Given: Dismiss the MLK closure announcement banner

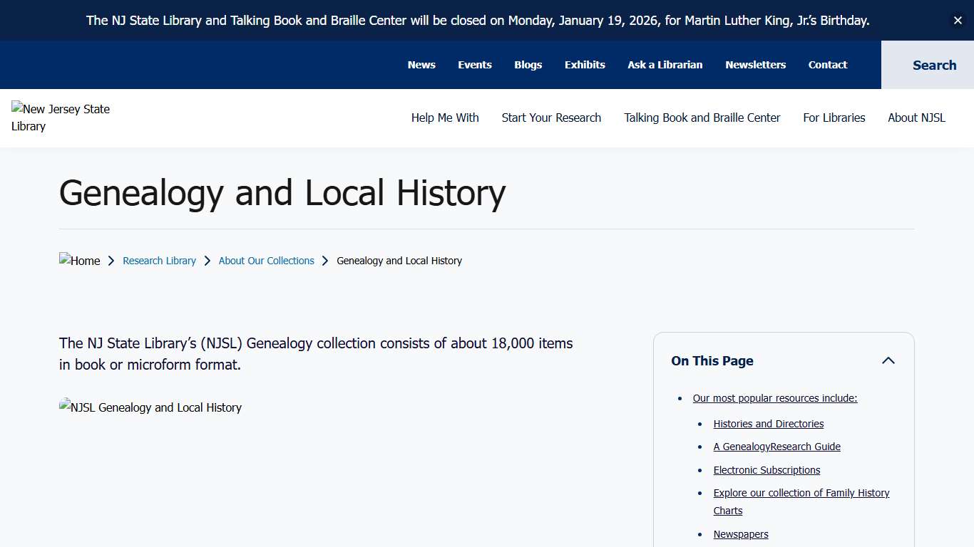Looking at the screenshot, I should 958,20.
